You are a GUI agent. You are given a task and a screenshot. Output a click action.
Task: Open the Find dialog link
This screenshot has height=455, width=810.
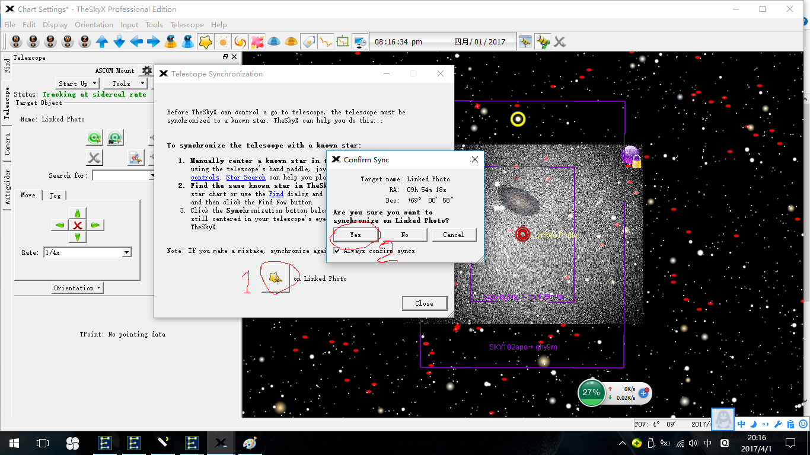point(276,194)
